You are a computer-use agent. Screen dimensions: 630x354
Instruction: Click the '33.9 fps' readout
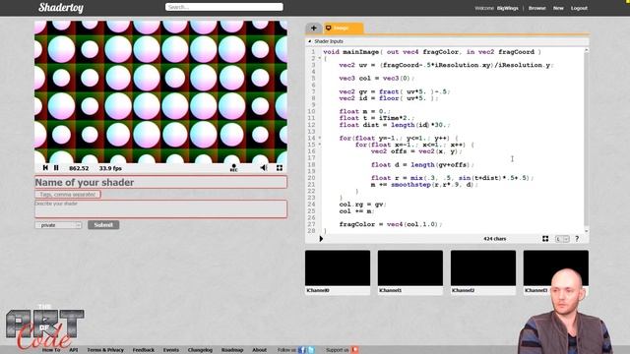tap(110, 168)
